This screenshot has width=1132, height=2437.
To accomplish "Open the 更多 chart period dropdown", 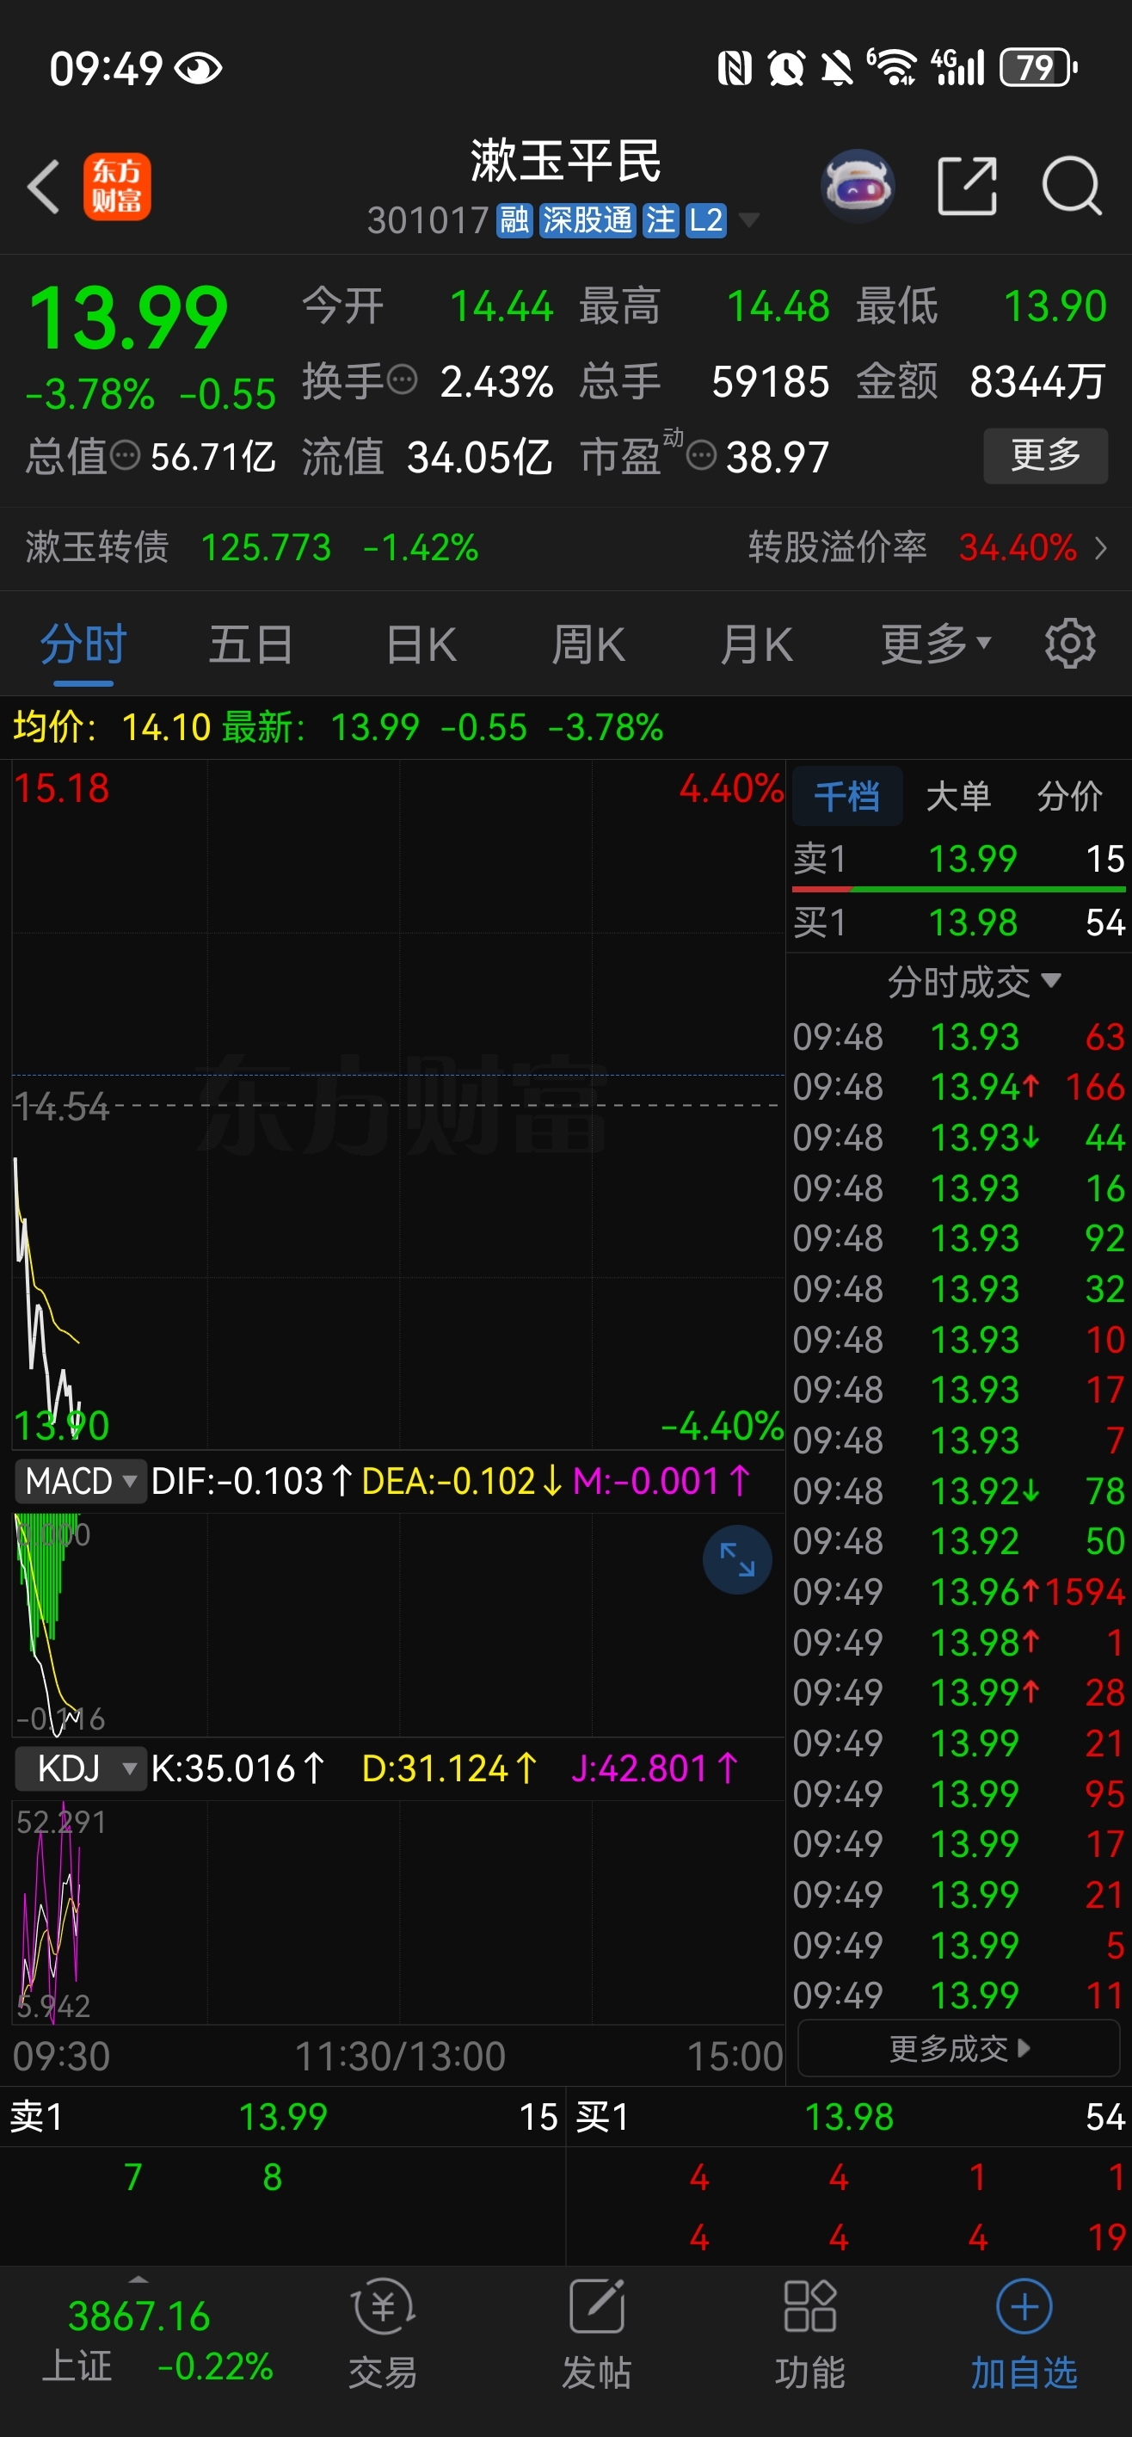I will pyautogui.click(x=936, y=645).
